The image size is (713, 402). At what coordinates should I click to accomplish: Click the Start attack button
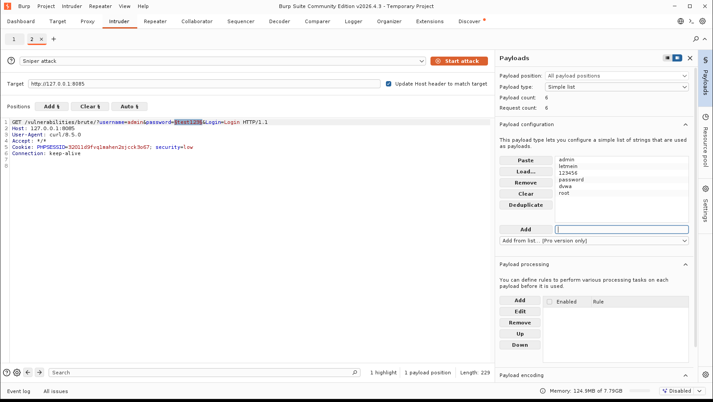click(459, 61)
